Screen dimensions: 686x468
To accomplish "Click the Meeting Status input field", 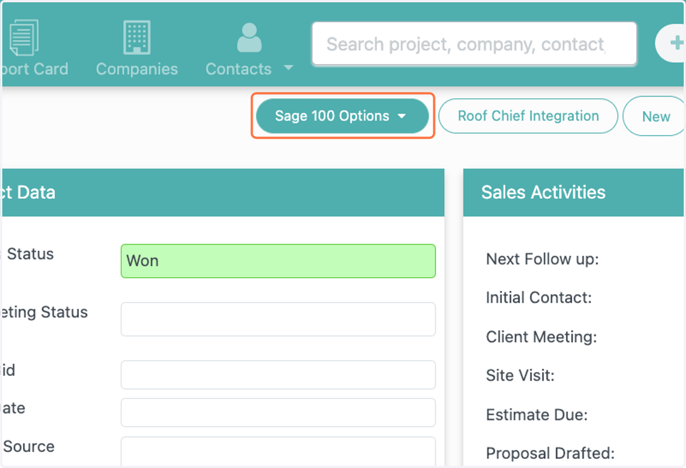I will [x=278, y=319].
